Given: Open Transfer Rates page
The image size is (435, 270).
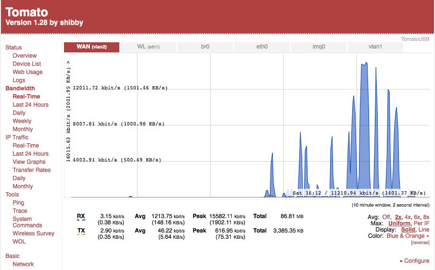Looking at the screenshot, I should pos(32,170).
